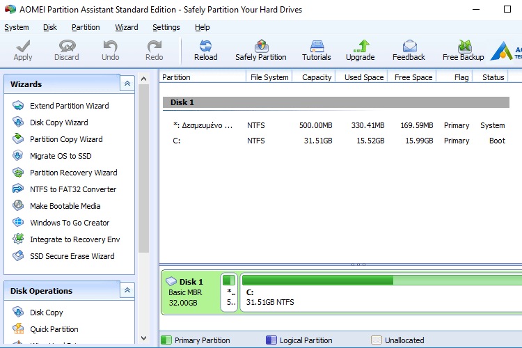Click the System status cell

[x=492, y=125]
